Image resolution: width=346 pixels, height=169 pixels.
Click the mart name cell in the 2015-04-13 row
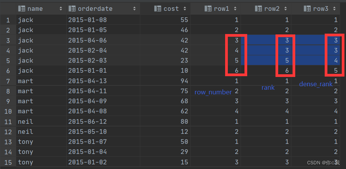[41, 81]
